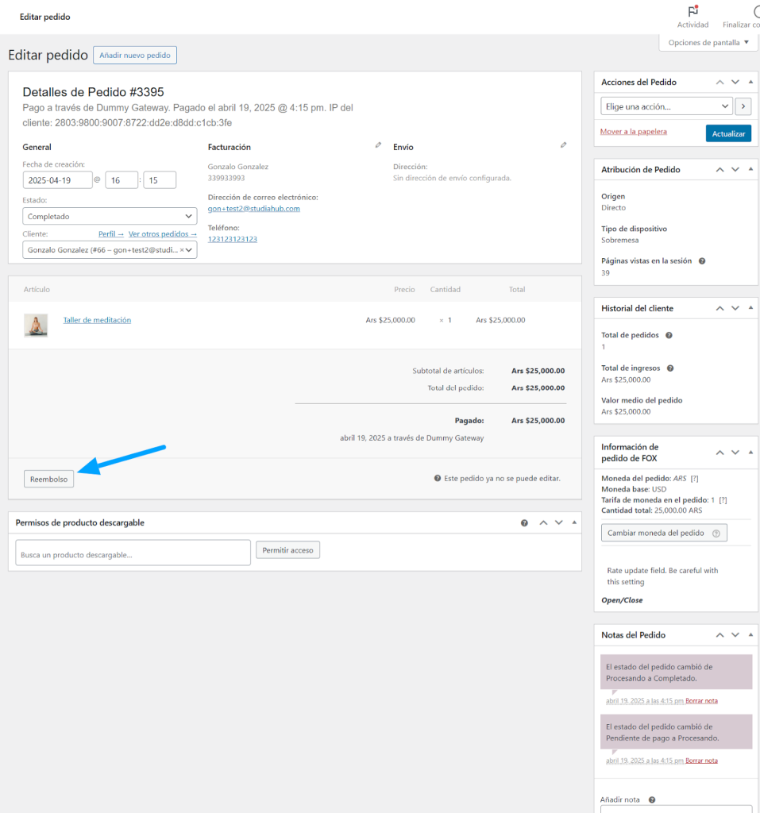Click the edit pencil icon beside Envío
This screenshot has height=813, width=760.
[x=563, y=146]
